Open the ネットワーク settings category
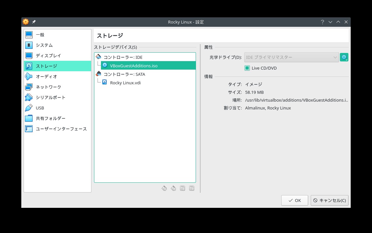This screenshot has height=233, width=372. (49, 87)
